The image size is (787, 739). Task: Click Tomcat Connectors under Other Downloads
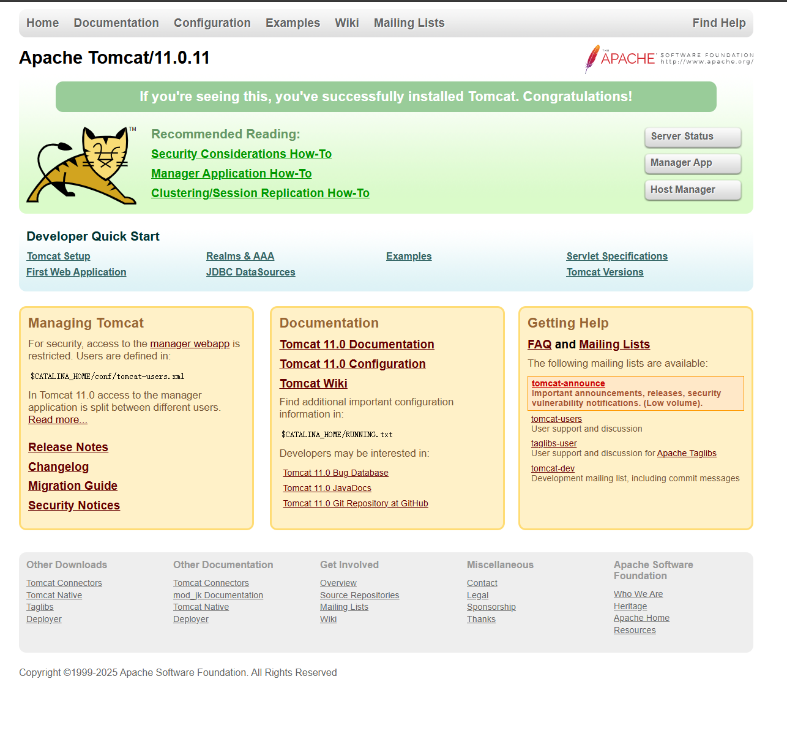(64, 583)
